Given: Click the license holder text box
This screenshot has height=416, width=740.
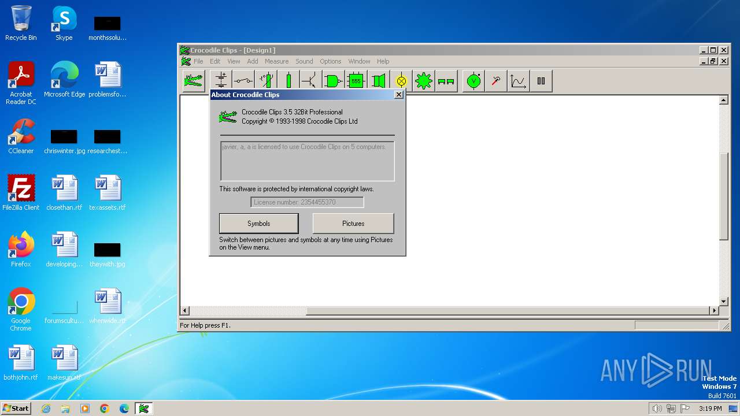Looking at the screenshot, I should click(x=308, y=161).
